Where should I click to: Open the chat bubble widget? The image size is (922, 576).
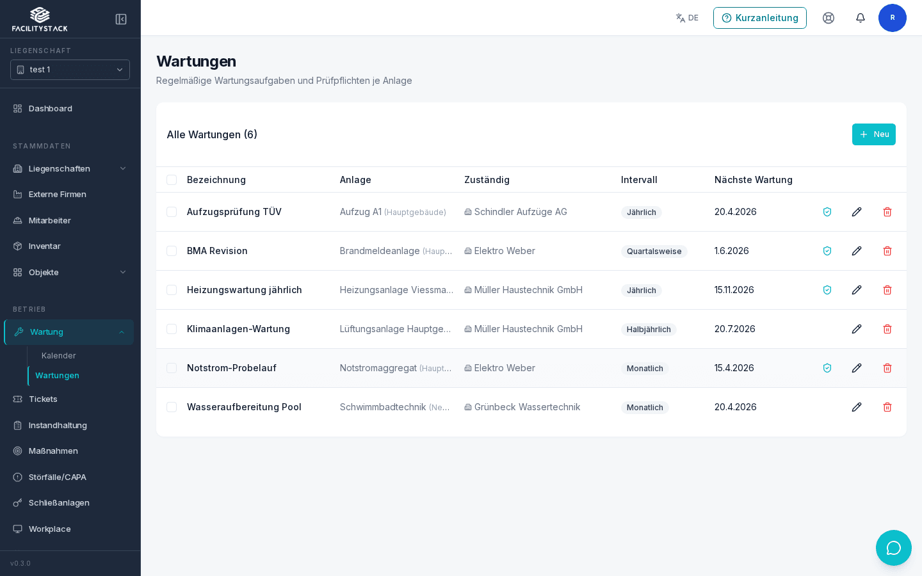[x=894, y=548]
